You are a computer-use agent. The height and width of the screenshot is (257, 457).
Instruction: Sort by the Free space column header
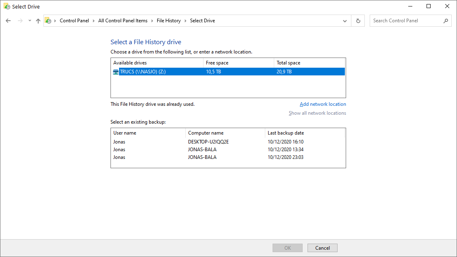pos(238,63)
